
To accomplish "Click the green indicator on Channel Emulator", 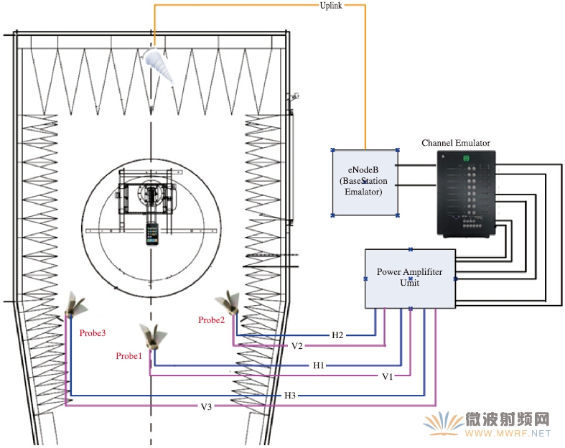I will (466, 158).
